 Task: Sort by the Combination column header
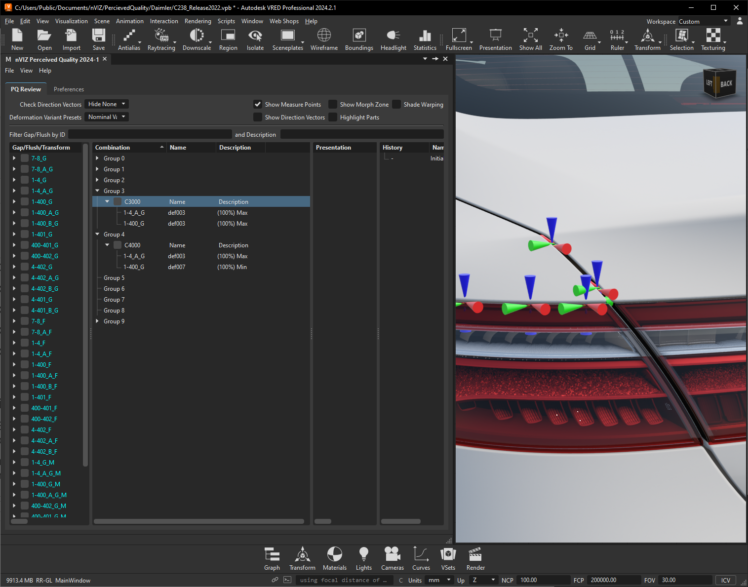pos(129,148)
